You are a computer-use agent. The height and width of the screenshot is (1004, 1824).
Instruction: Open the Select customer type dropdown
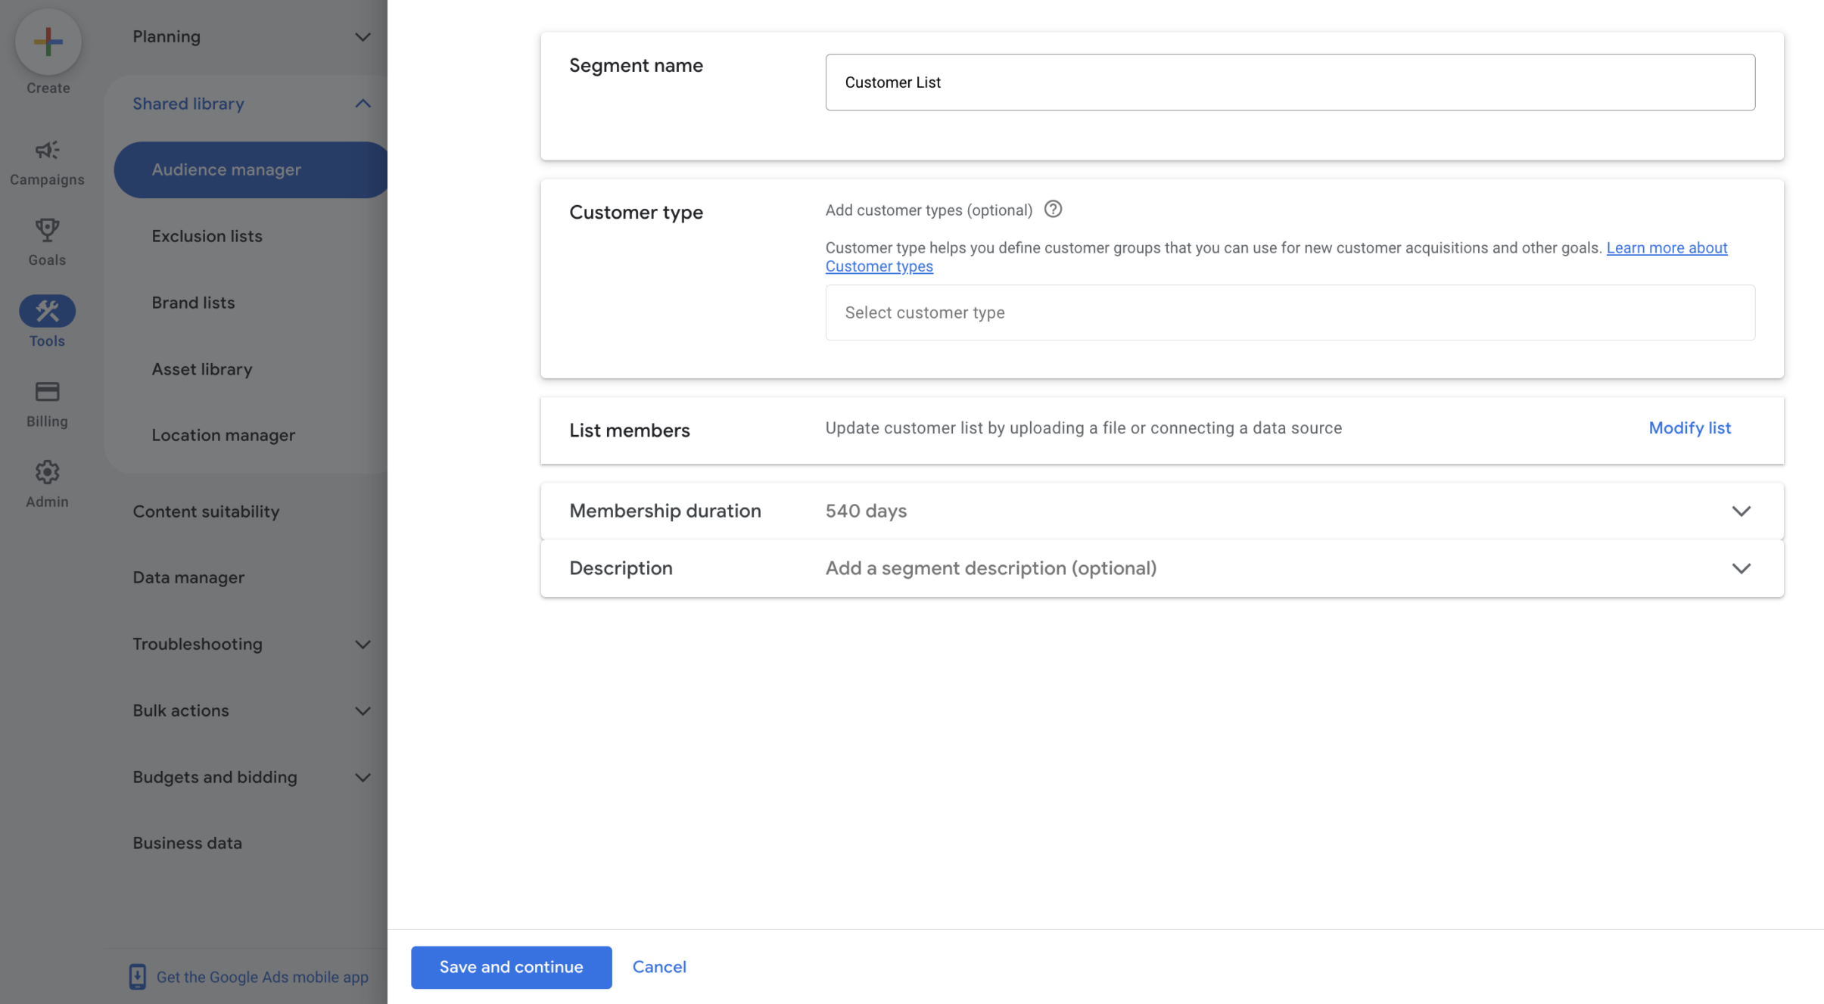(x=1288, y=312)
